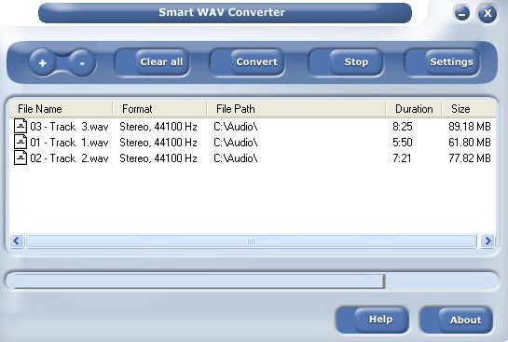The width and height of the screenshot is (508, 342).
Task: Click the 89.18 MB size cell
Action: [x=470, y=127]
